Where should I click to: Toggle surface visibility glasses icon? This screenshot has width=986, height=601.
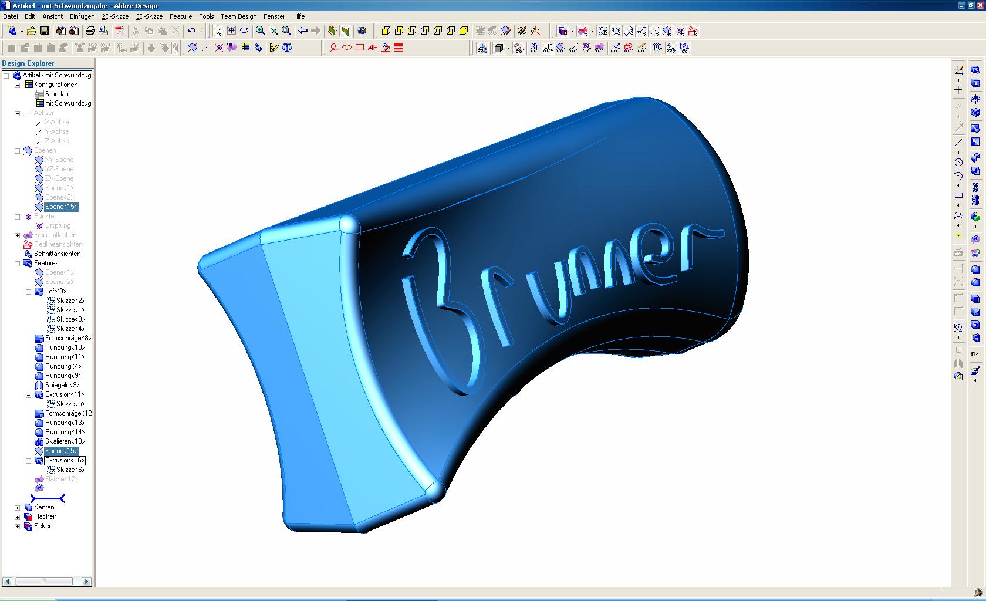pos(599,48)
